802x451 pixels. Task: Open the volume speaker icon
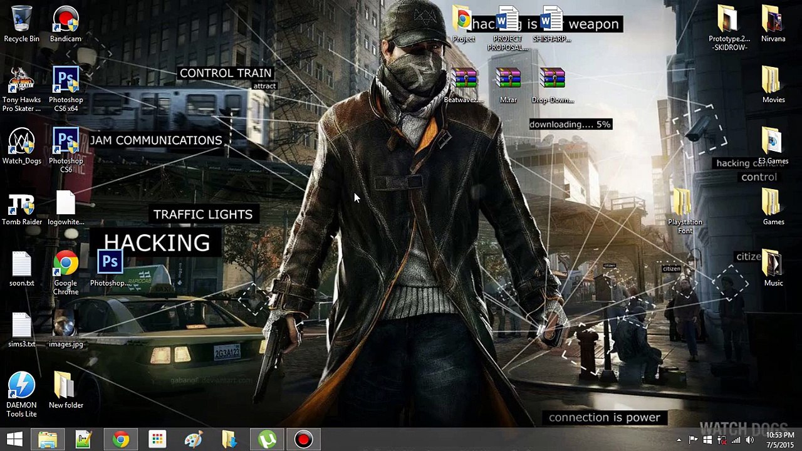click(750, 440)
